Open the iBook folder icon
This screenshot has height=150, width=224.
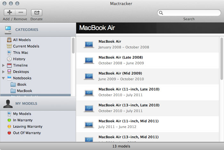[13, 84]
